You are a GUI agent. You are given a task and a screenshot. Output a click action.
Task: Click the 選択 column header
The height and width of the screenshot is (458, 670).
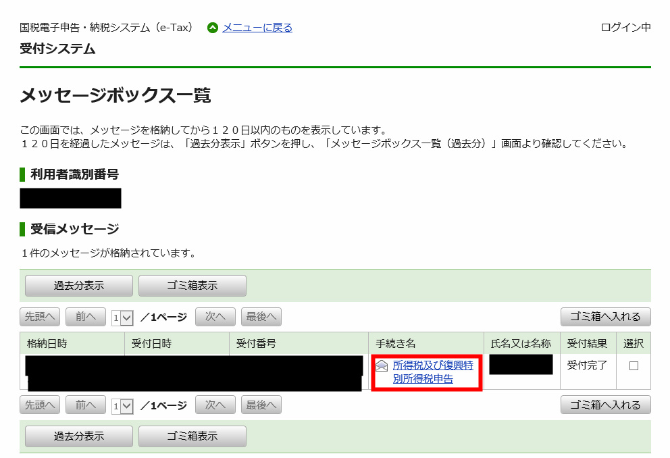tap(634, 343)
